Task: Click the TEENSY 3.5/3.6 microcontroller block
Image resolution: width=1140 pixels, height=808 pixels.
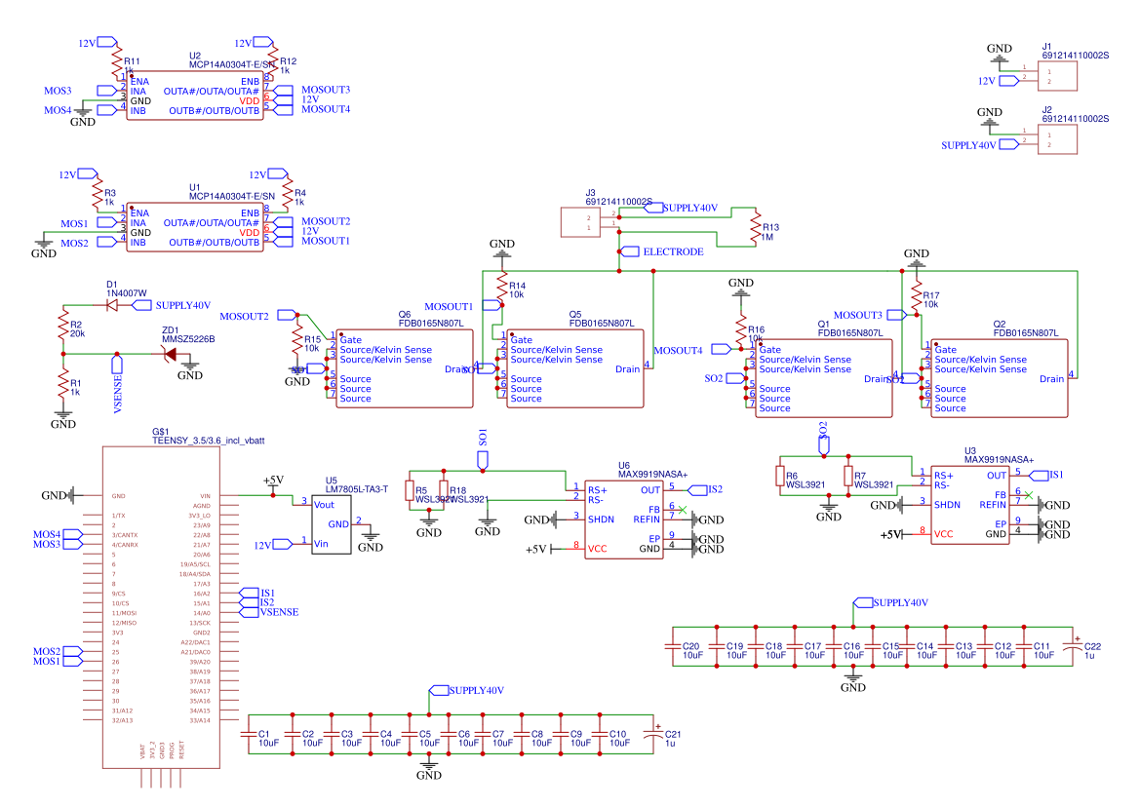Action: [159, 604]
